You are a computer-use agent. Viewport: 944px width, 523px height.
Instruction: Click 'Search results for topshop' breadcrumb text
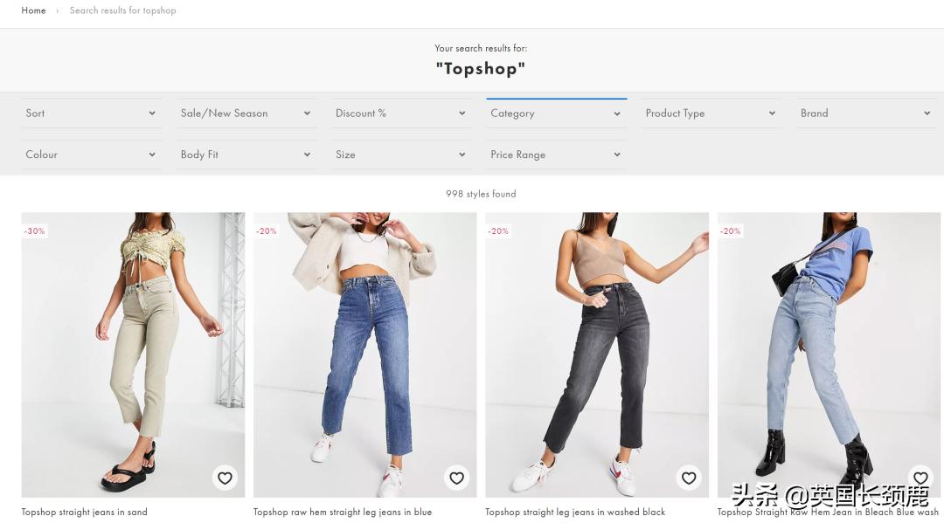123,10
